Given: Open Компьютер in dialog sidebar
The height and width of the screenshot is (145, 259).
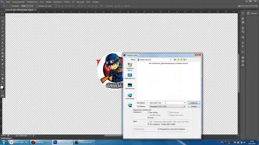Looking at the screenshot, I should [130, 96].
